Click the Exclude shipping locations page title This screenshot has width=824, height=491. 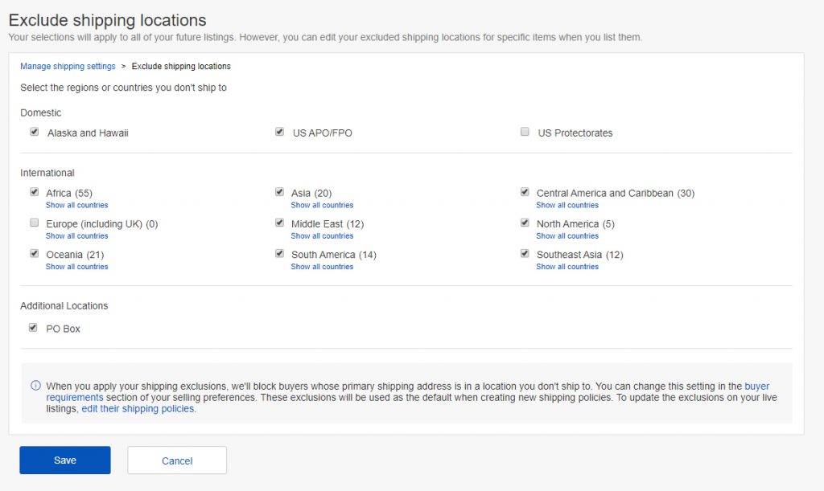(108, 20)
